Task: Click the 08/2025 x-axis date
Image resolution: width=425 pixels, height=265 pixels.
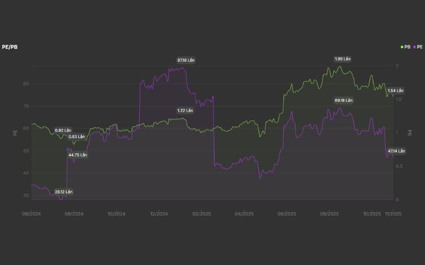Action: point(329,214)
